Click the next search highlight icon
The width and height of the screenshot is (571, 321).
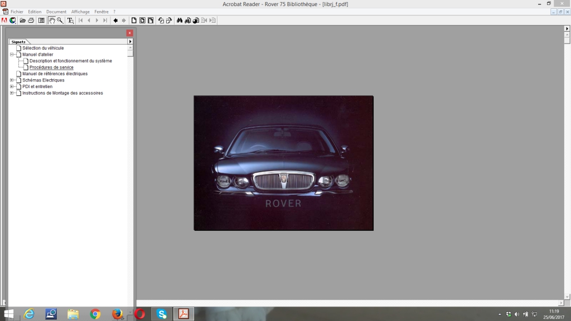[212, 21]
